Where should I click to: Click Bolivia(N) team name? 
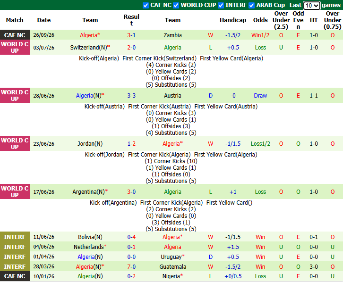click(x=90, y=237)
